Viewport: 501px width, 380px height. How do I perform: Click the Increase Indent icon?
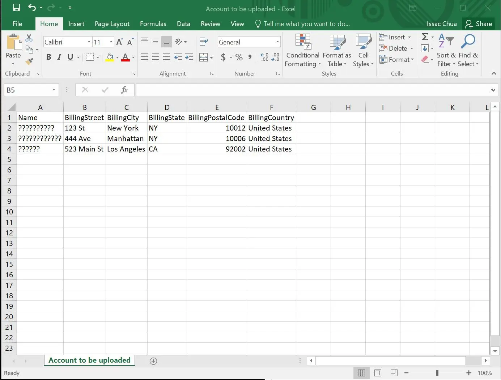189,57
